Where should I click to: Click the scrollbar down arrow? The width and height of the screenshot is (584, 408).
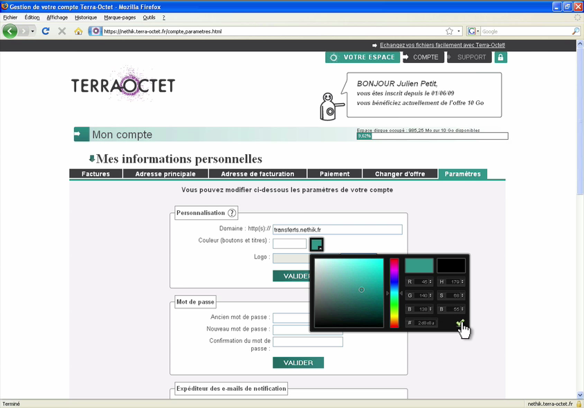(x=580, y=396)
